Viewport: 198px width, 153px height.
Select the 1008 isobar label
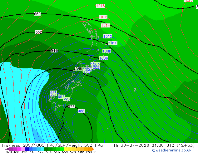tap(107, 51)
